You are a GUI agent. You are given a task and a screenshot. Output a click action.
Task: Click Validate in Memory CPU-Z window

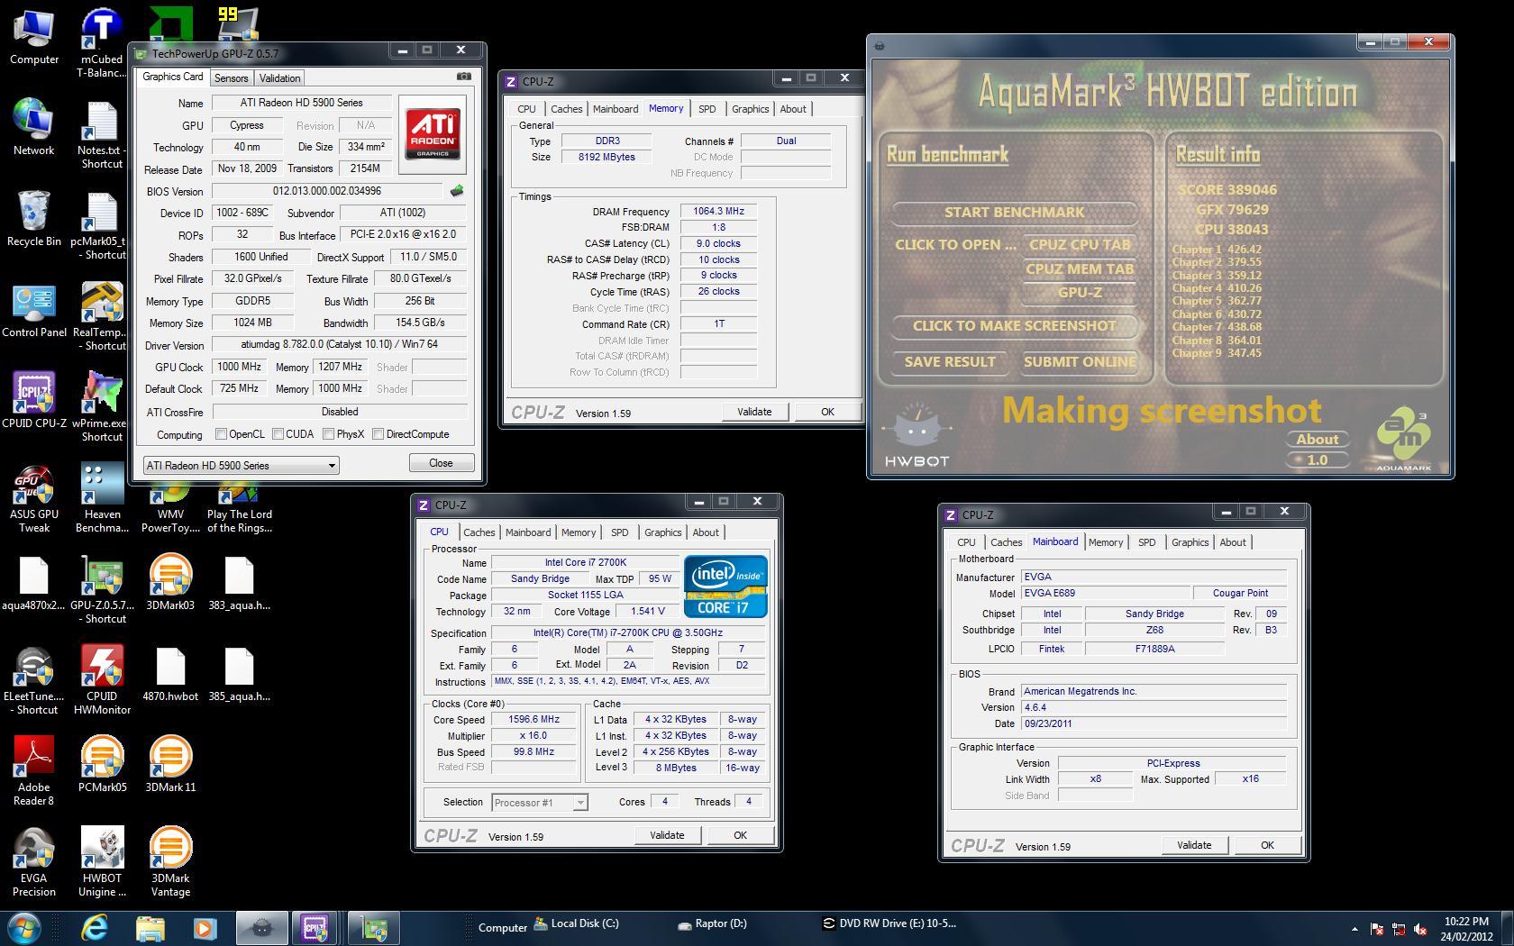click(754, 412)
